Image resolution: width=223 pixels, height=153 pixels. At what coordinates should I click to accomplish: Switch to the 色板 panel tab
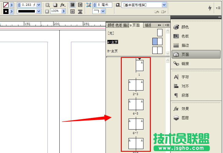118,25
